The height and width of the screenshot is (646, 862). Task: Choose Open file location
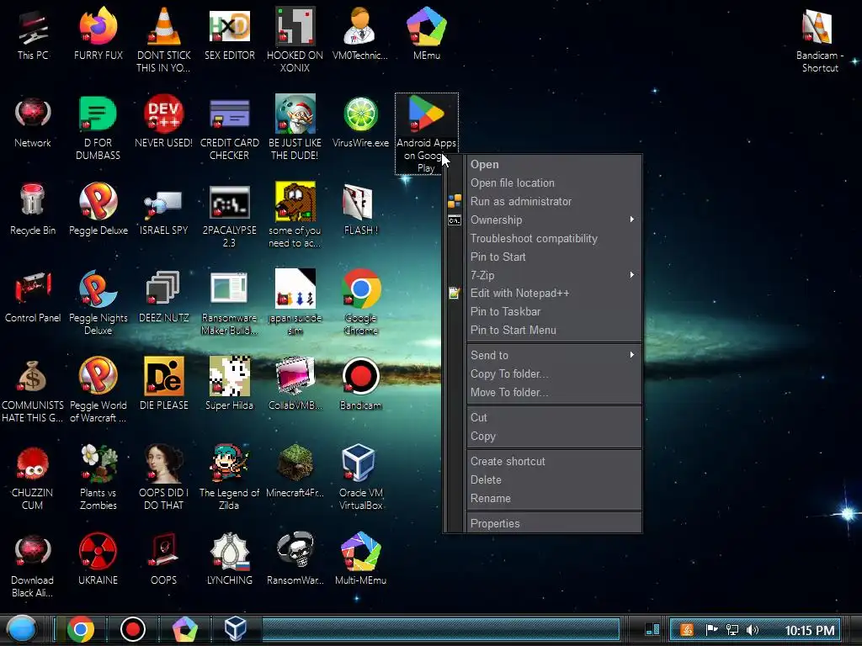point(554,183)
